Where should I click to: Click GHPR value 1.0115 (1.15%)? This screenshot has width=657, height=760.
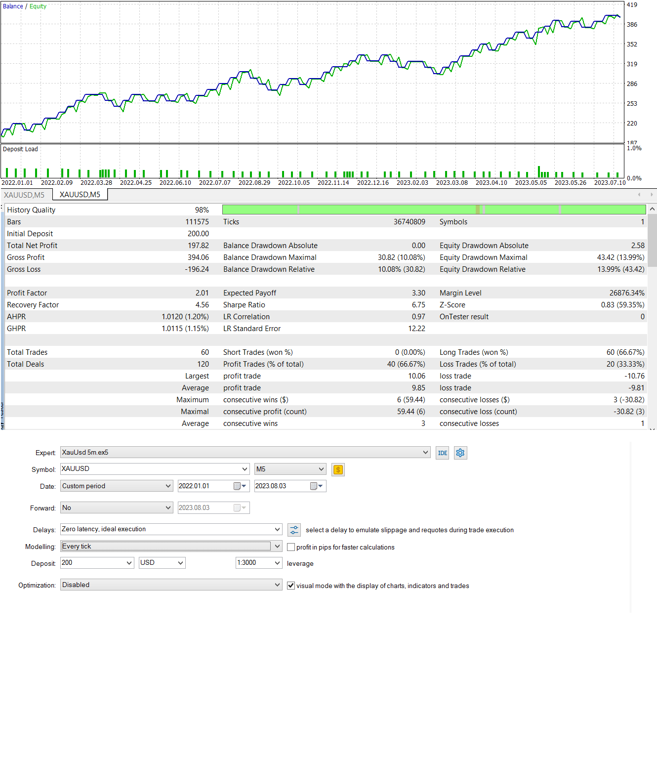click(185, 329)
